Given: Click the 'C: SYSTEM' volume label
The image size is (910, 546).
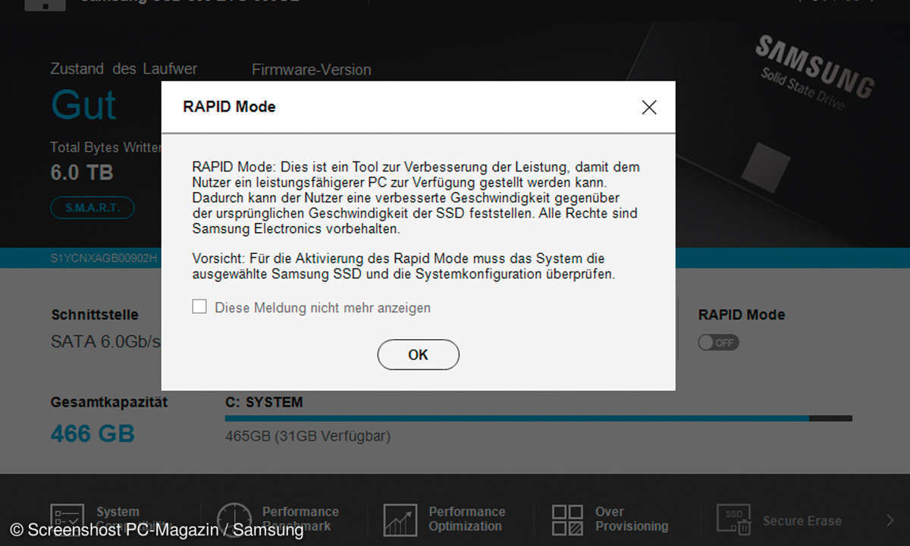Looking at the screenshot, I should 264,402.
